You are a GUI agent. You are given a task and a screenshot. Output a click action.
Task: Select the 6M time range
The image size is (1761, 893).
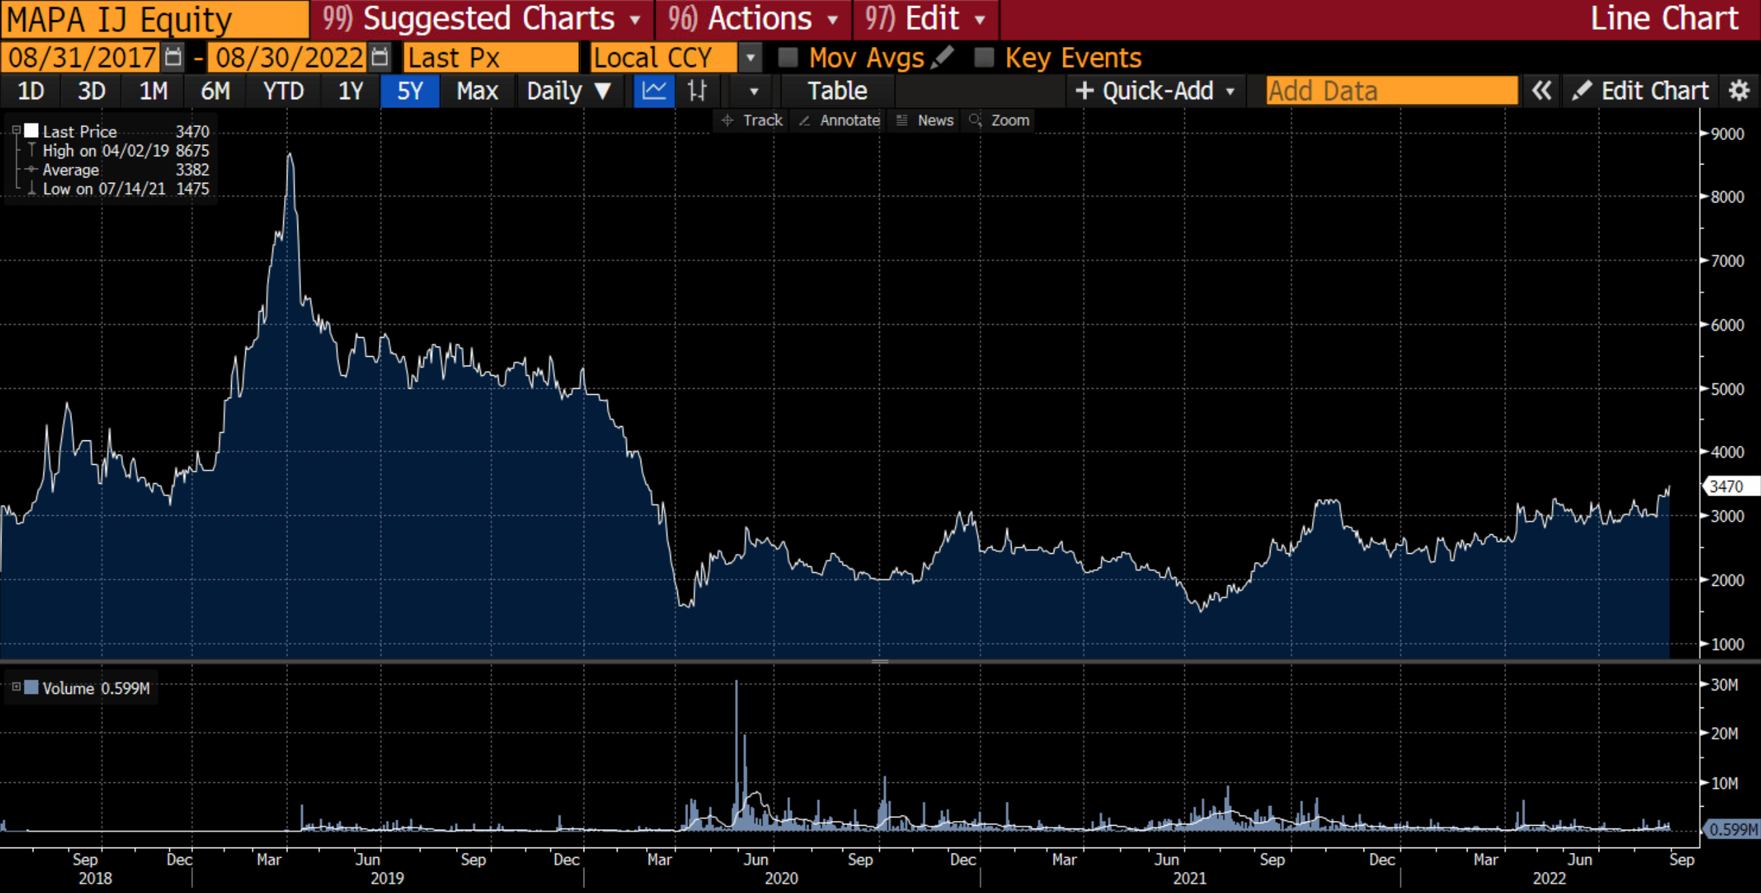(215, 91)
